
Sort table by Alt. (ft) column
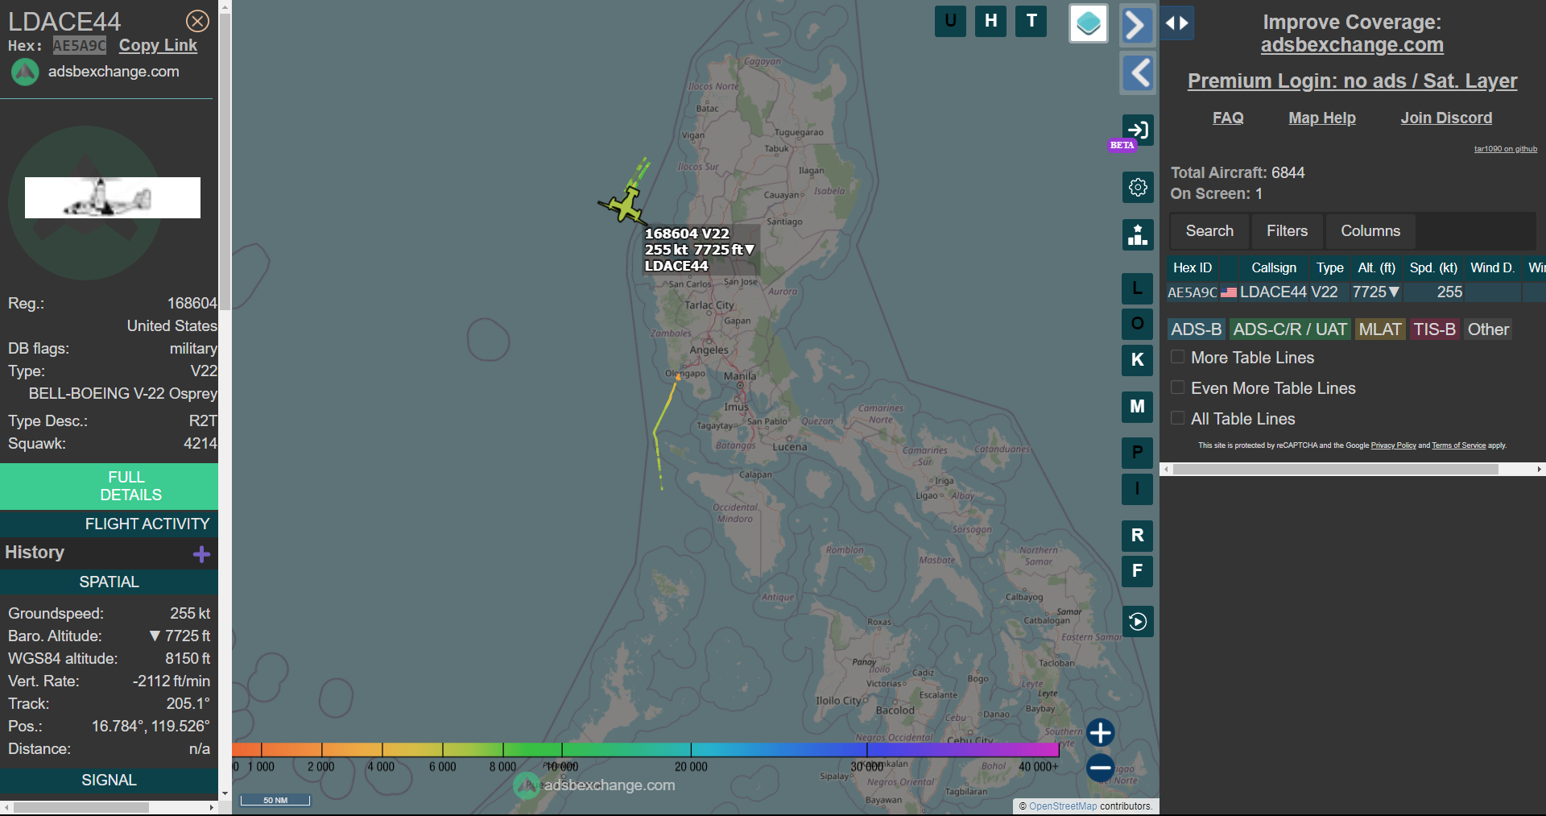tap(1376, 267)
